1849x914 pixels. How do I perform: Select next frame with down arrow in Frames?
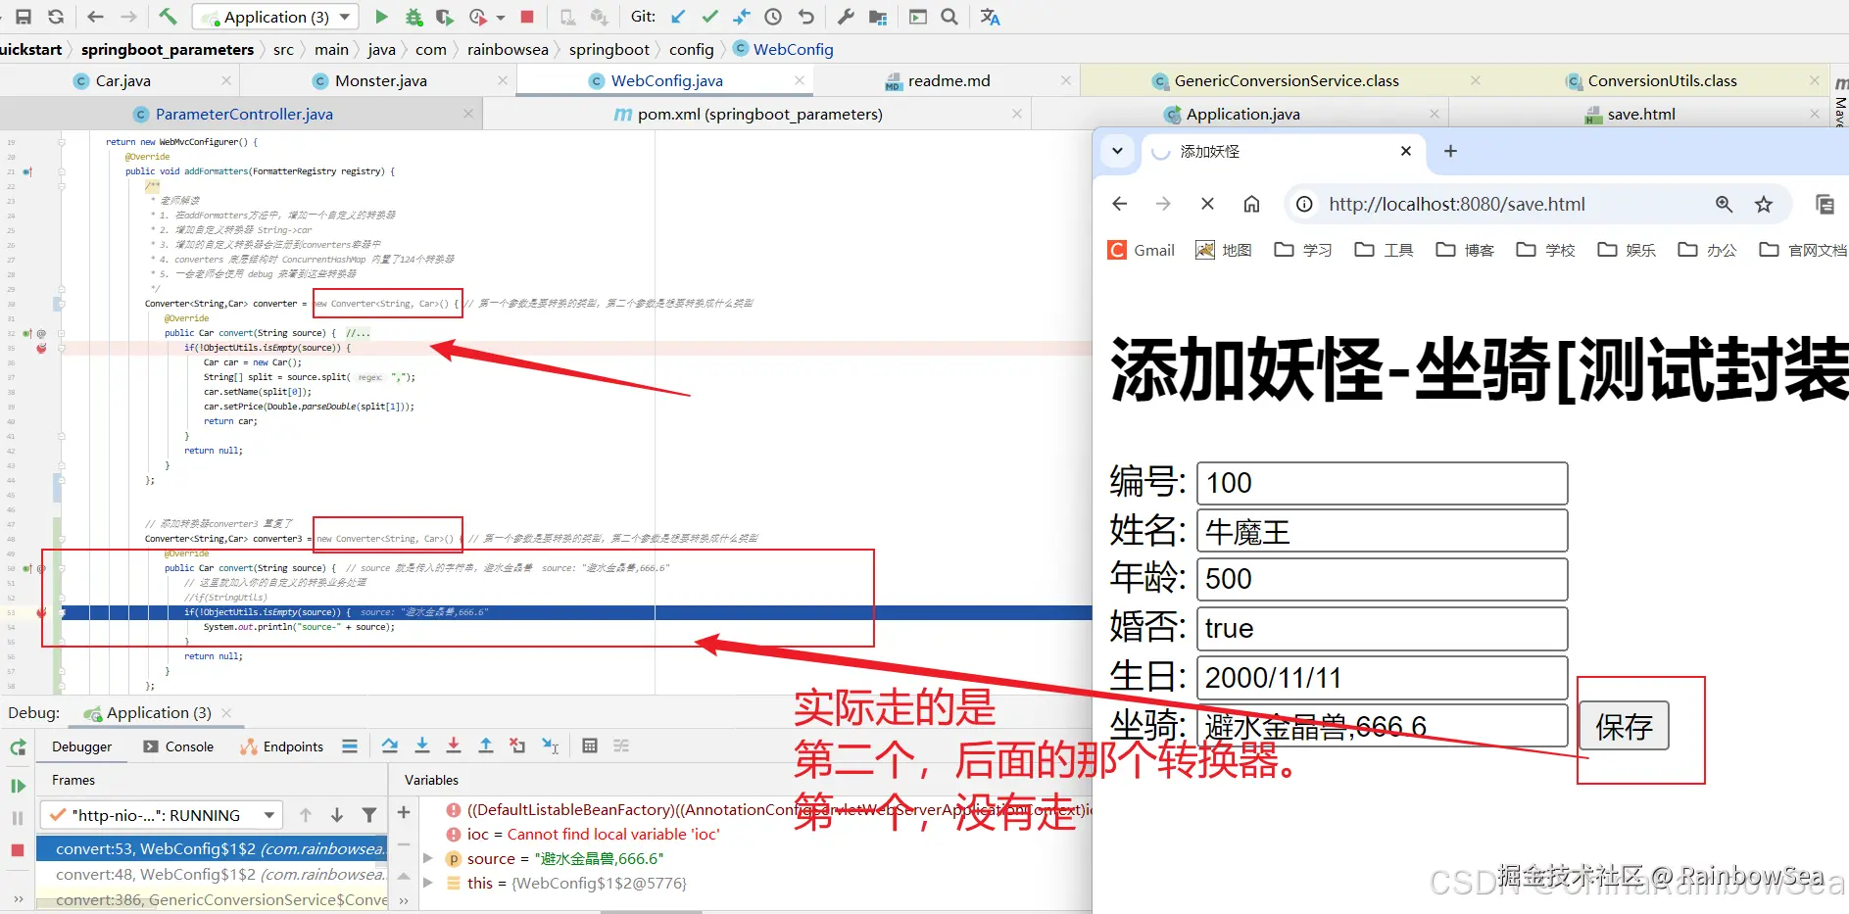point(337,815)
